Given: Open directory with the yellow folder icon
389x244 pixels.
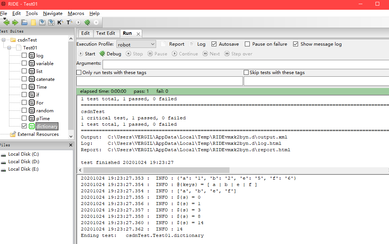Looking at the screenshot, I should 33,22.
